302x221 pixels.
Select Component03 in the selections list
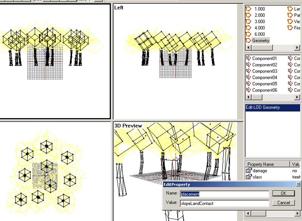(x=265, y=71)
